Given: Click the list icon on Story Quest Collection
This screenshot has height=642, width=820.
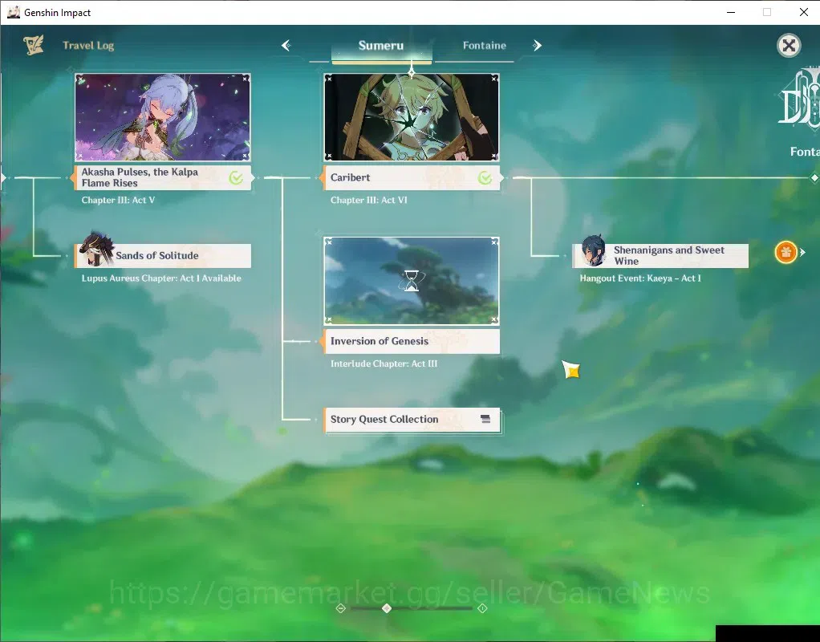Looking at the screenshot, I should [485, 419].
